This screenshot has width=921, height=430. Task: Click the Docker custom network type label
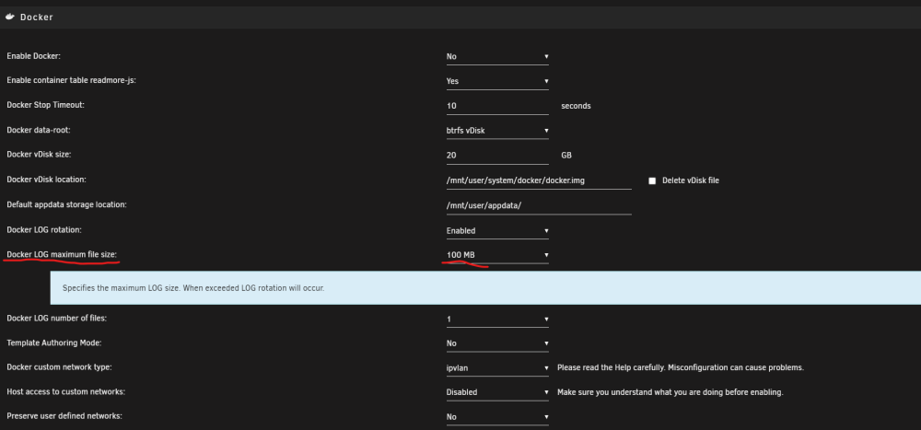(59, 367)
